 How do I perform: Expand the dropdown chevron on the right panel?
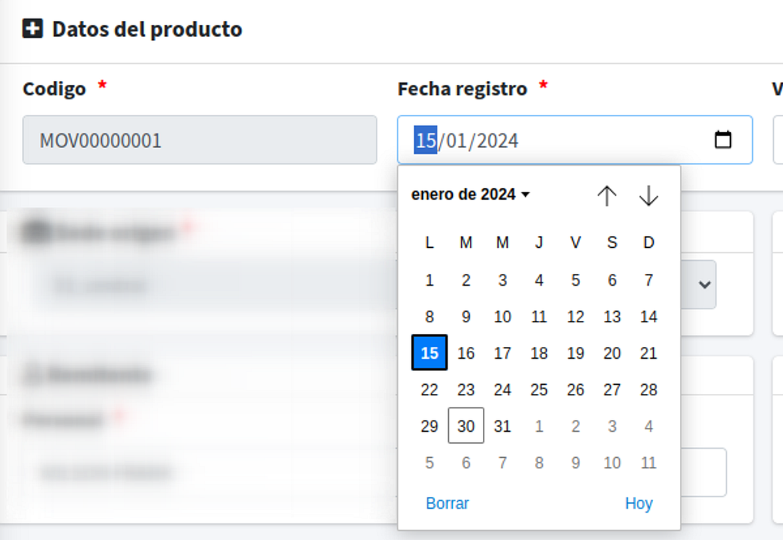704,284
